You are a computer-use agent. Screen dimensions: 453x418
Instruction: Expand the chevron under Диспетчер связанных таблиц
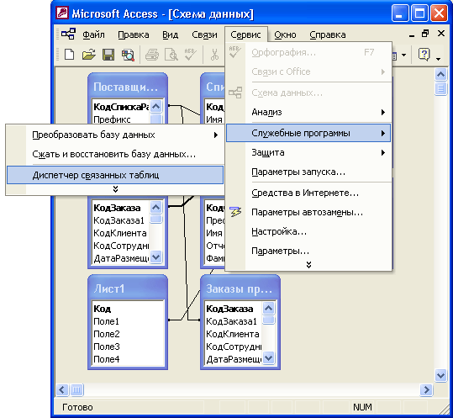[x=115, y=189]
